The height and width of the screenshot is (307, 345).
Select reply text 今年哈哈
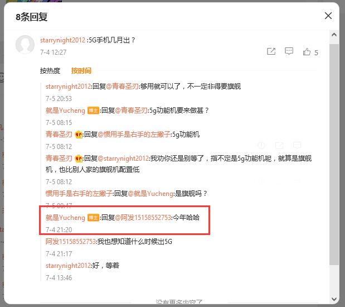pos(186,218)
